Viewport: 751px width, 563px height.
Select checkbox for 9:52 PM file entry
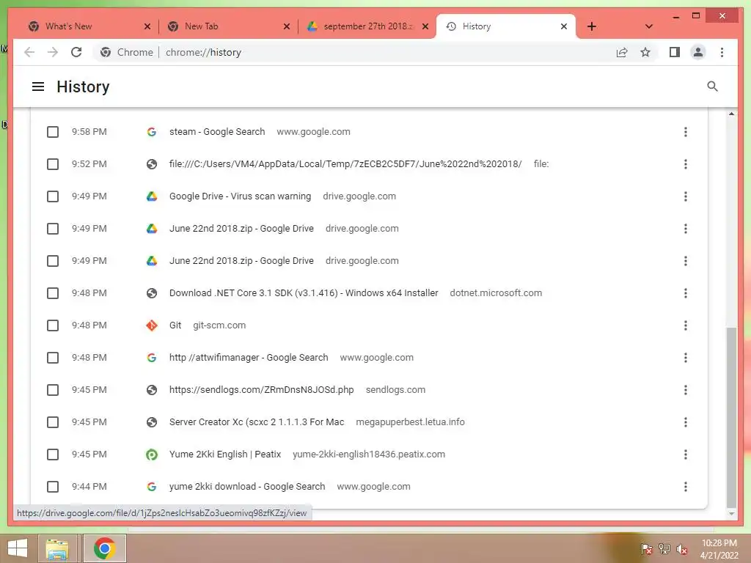tap(53, 164)
